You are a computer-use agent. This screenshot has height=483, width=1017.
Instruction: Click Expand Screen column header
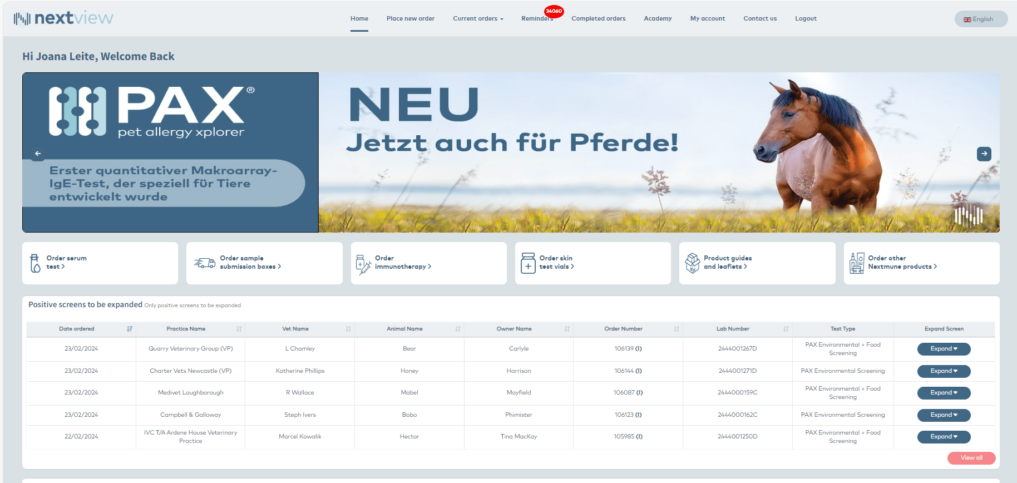click(944, 329)
